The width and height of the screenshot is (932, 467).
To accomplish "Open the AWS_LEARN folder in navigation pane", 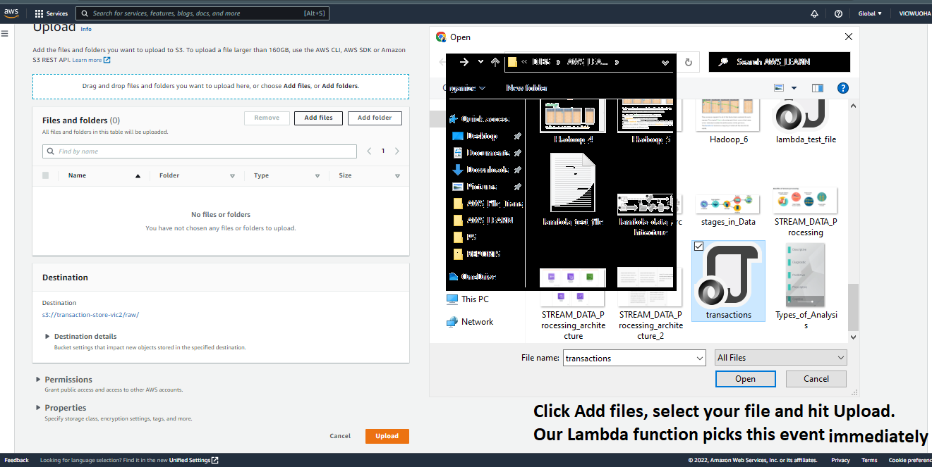I will coord(483,220).
